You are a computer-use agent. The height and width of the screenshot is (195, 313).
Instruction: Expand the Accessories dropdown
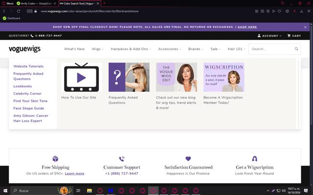click(x=170, y=49)
